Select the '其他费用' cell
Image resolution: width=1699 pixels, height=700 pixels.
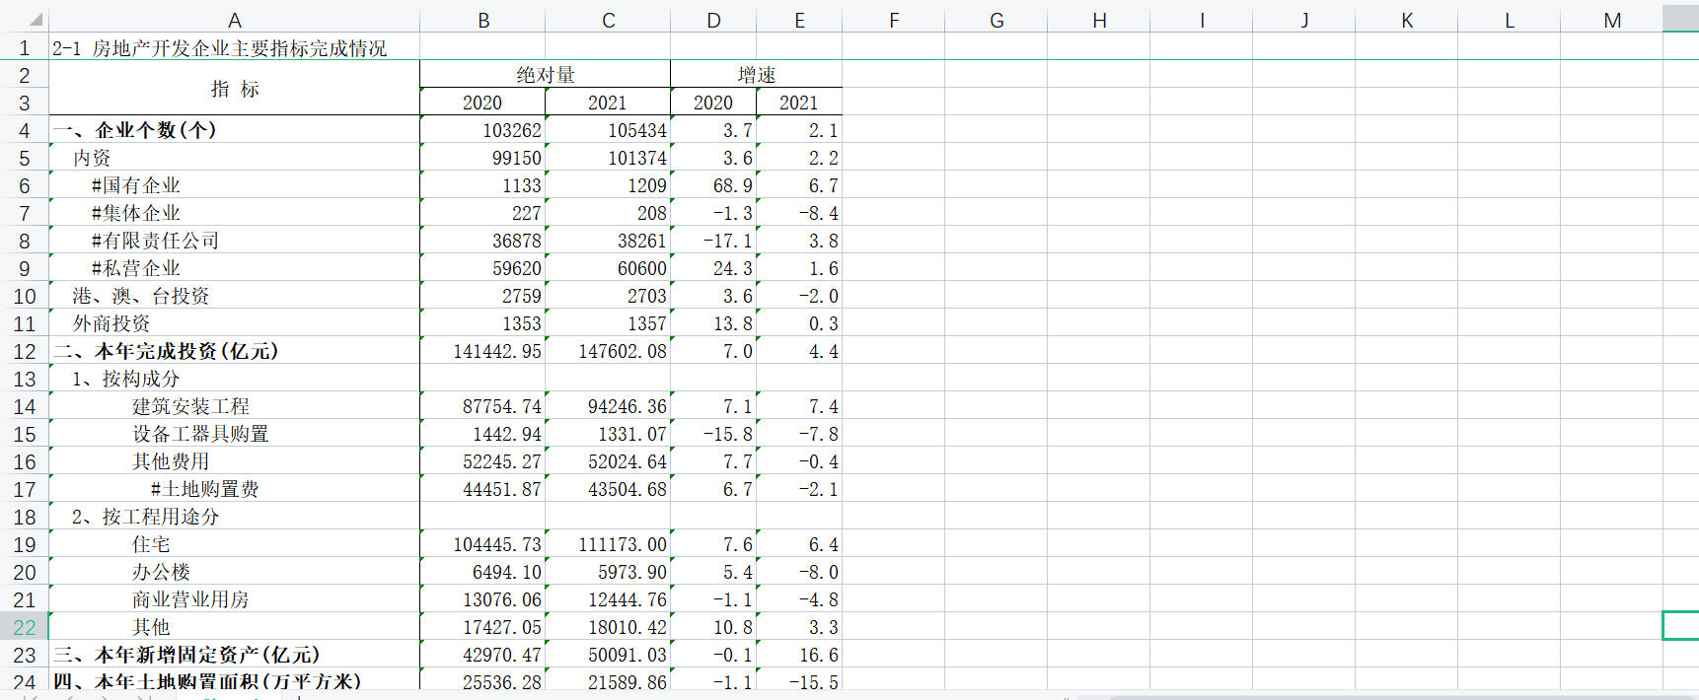tap(235, 461)
